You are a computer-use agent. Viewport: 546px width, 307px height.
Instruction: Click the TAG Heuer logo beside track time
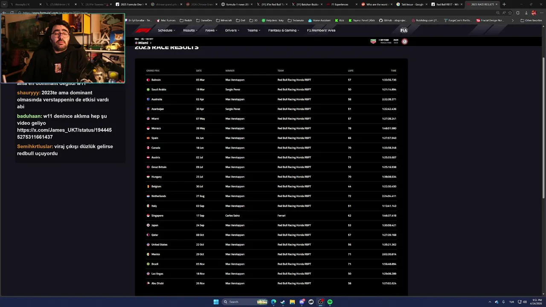(373, 41)
